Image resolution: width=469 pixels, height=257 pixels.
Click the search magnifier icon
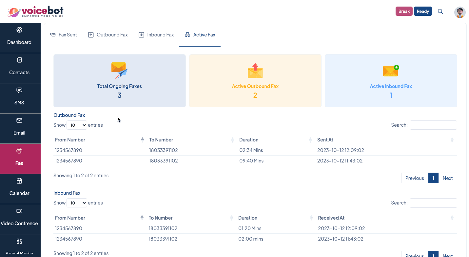[x=440, y=11]
